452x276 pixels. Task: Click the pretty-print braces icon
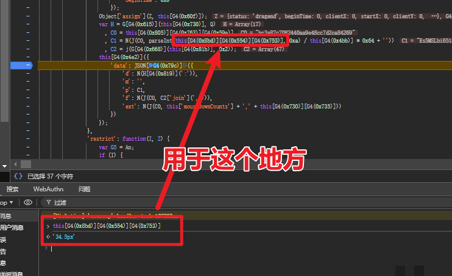pyautogui.click(x=16, y=176)
